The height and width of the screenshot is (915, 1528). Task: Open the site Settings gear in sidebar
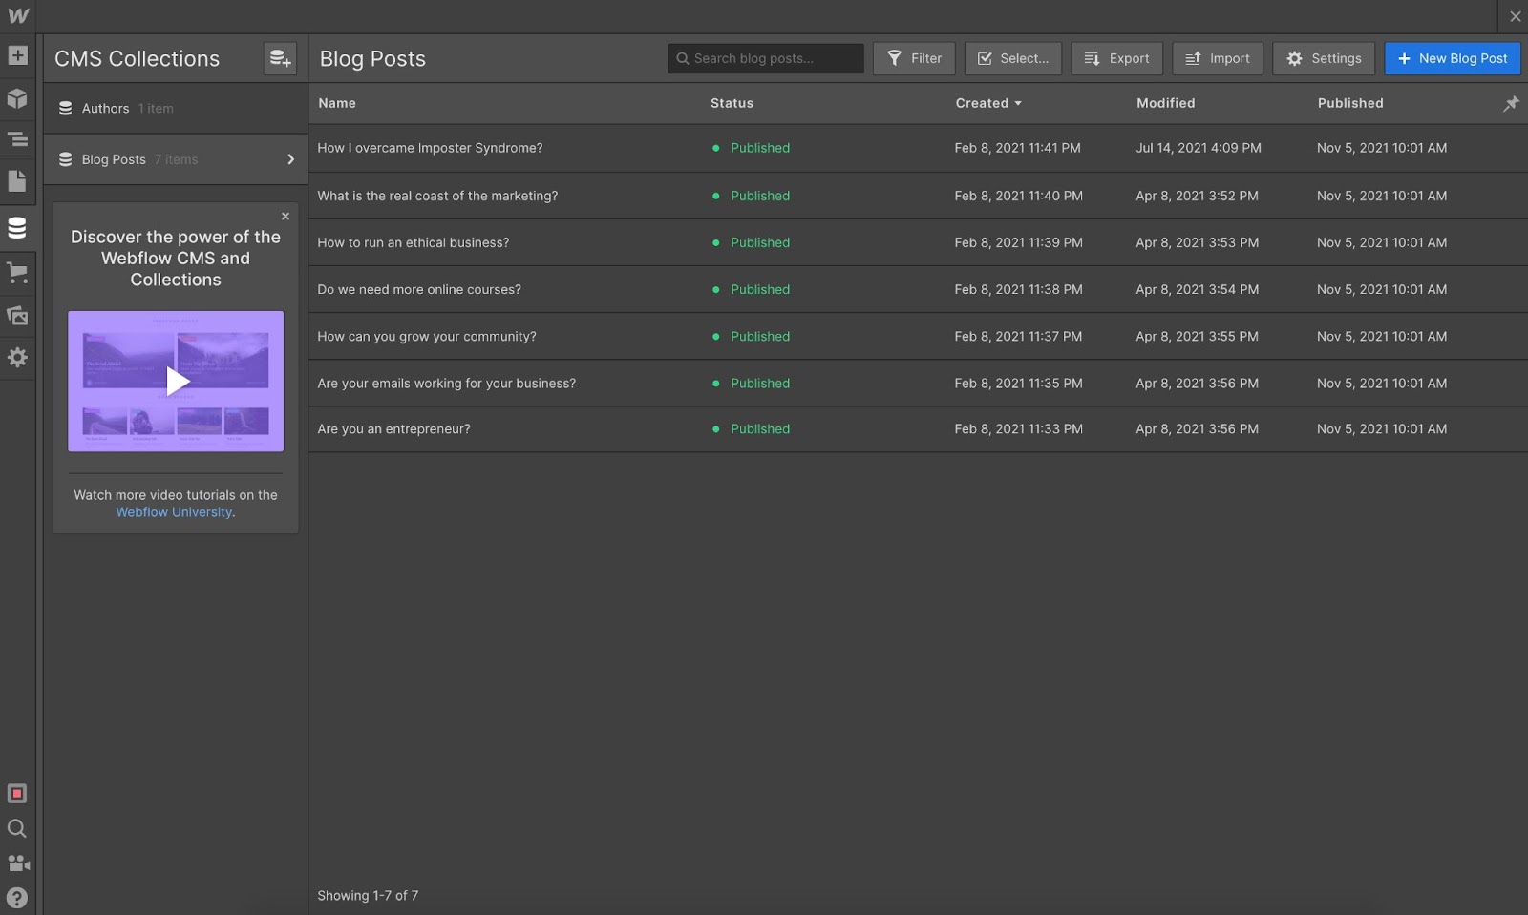(x=17, y=358)
